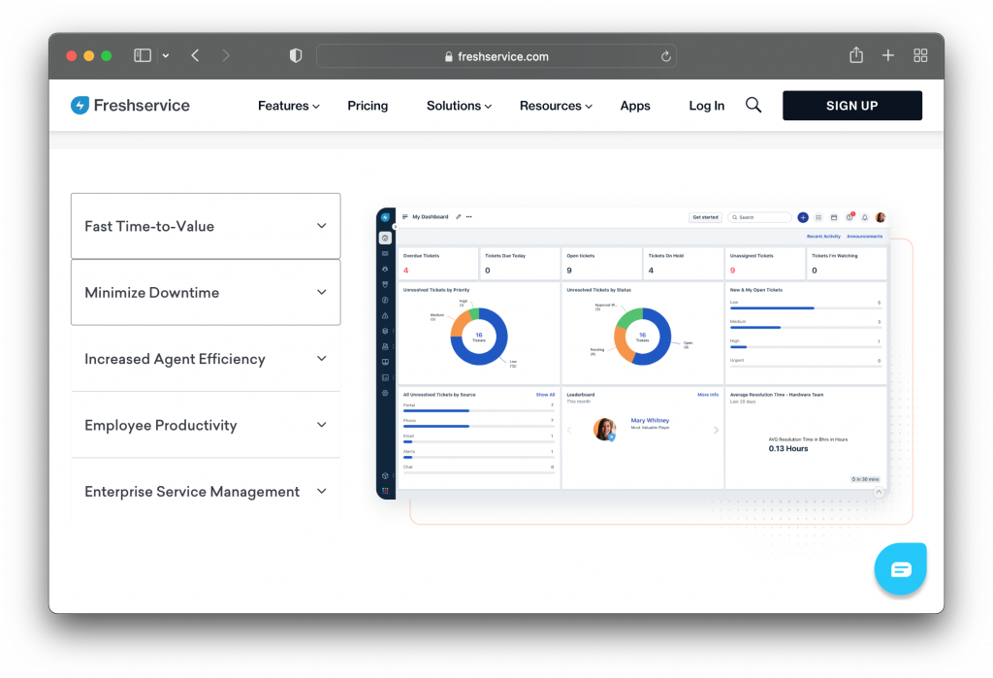Open the Recent Activity link
The height and width of the screenshot is (678, 993).
[823, 237]
